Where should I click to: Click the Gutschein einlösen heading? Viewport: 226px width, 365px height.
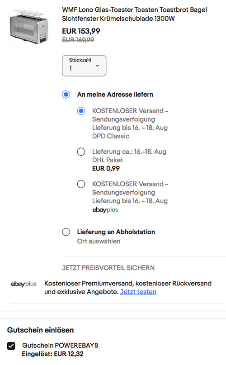(41, 330)
